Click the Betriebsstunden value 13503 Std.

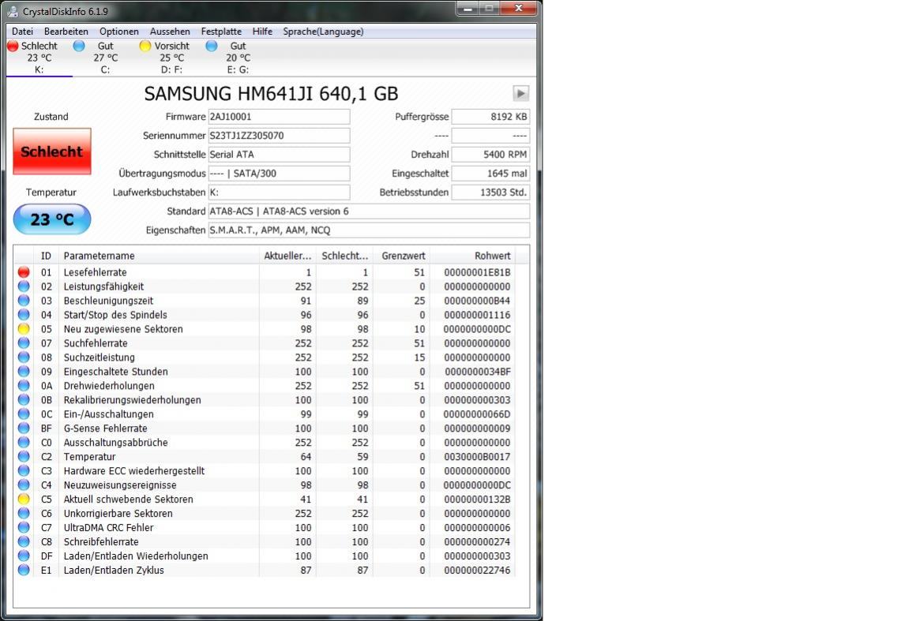coord(490,193)
